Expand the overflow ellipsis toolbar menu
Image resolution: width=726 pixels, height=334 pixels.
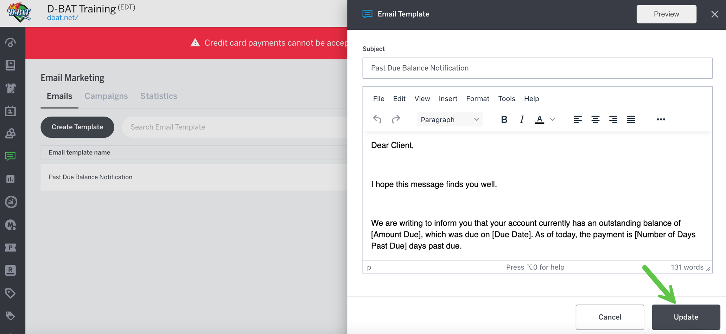661,119
